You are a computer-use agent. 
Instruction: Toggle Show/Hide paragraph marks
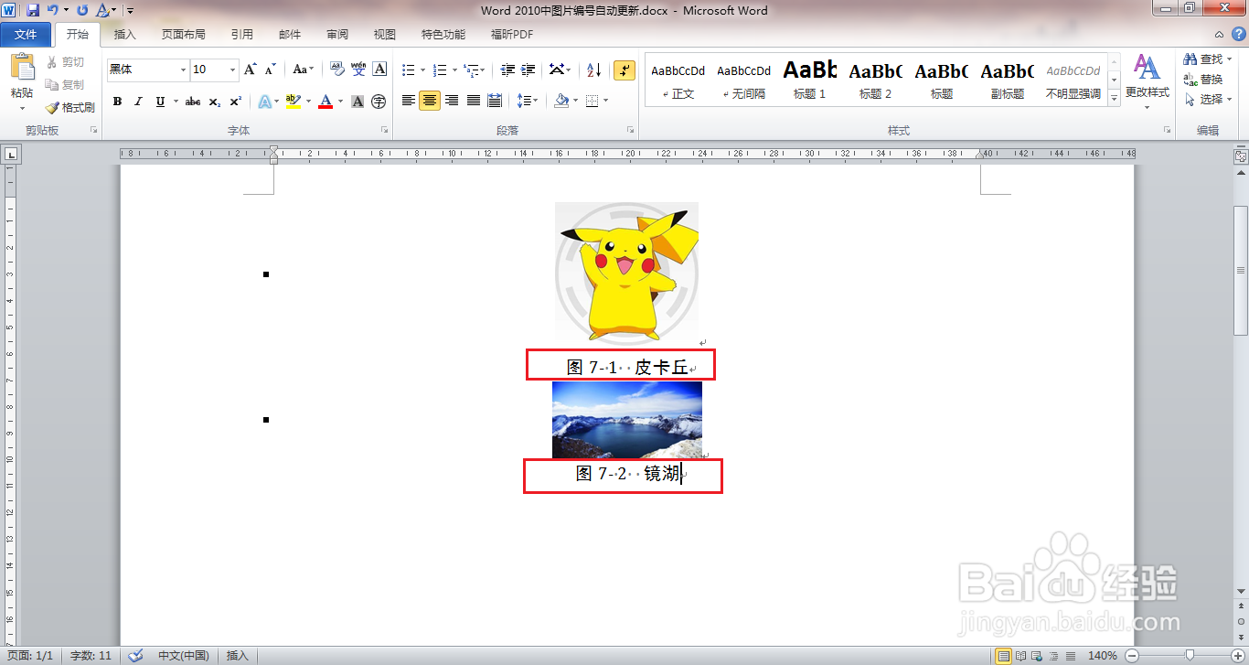624,70
